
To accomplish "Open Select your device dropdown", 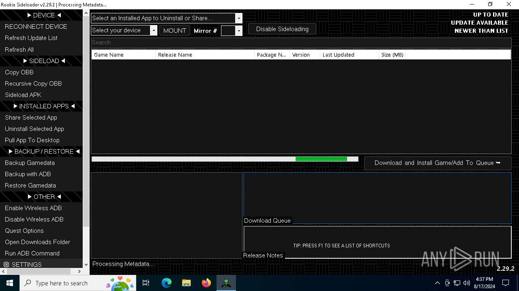I will (x=124, y=30).
